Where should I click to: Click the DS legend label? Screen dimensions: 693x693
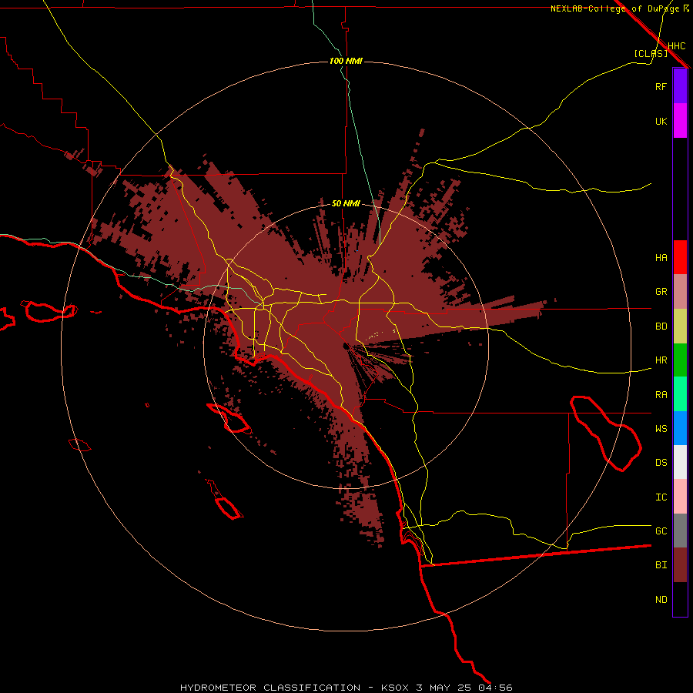661,463
